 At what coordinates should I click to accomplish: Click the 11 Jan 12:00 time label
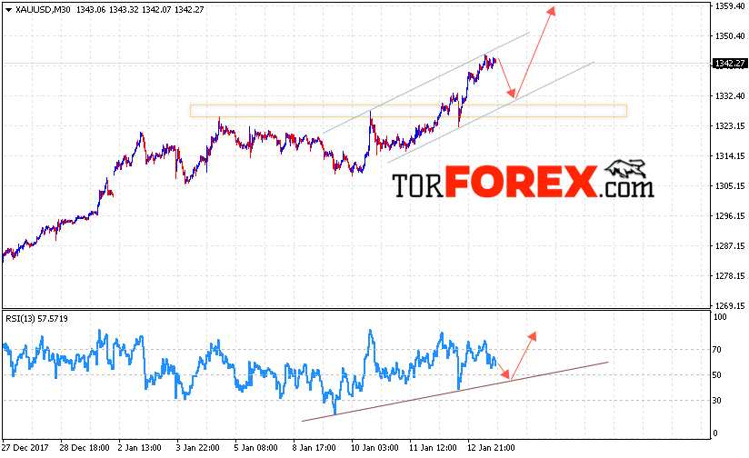point(434,448)
